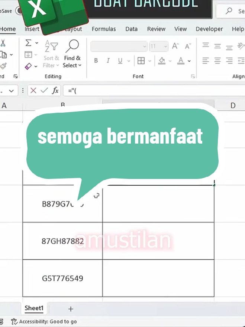The height and width of the screenshot is (327, 245).
Task: Set Middle Align for cell
Action: coord(217,46)
